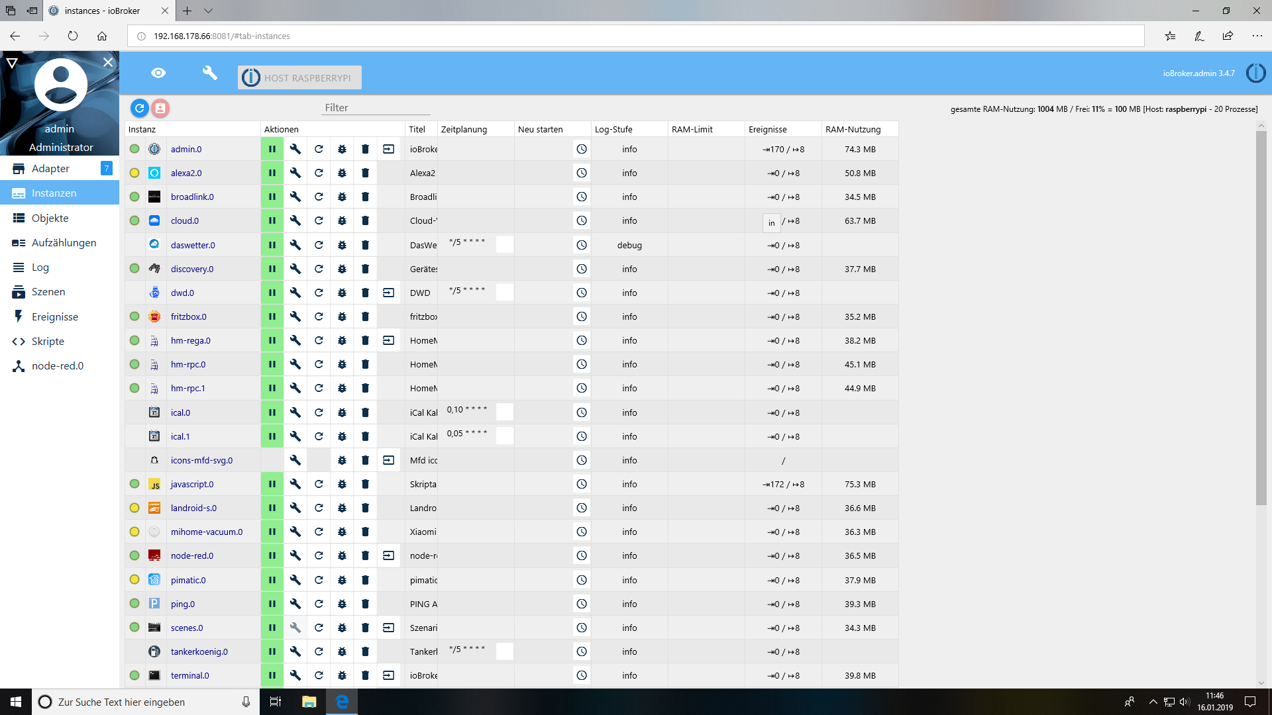
Task: Change log level of daswetter.0 (debug)
Action: pyautogui.click(x=629, y=245)
